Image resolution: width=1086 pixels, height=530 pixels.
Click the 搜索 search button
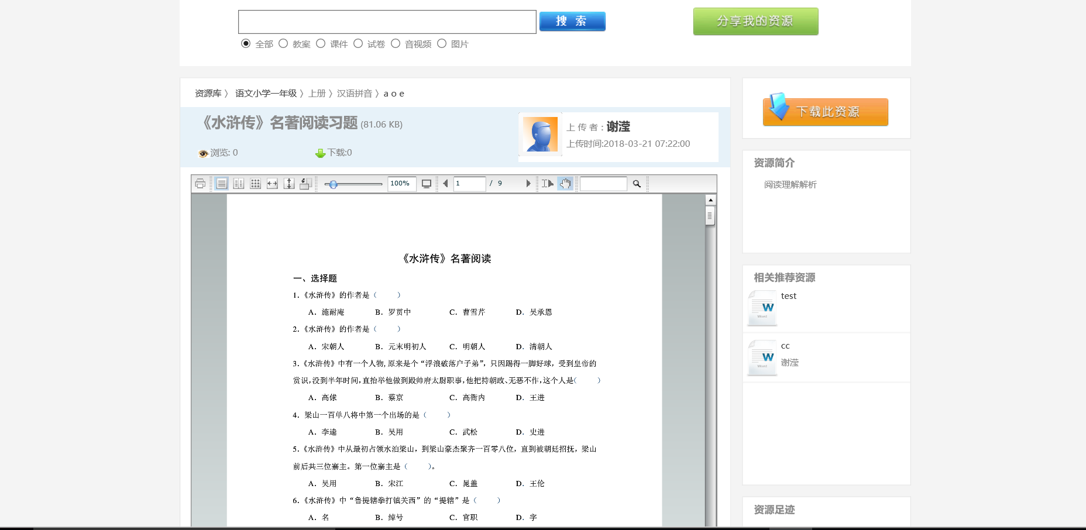click(572, 22)
